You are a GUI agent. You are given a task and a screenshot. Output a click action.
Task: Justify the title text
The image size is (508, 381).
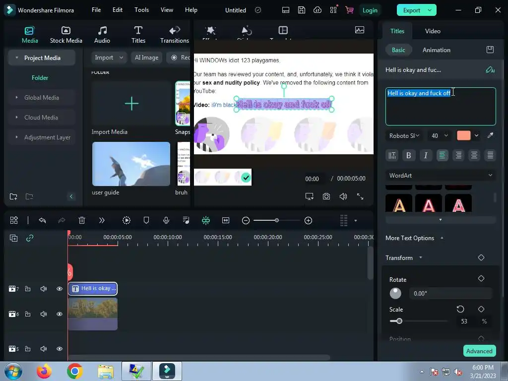pos(490,155)
